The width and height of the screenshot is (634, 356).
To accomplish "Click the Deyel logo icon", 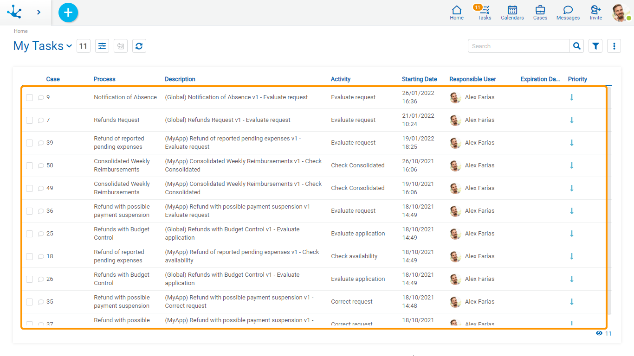I will click(14, 12).
